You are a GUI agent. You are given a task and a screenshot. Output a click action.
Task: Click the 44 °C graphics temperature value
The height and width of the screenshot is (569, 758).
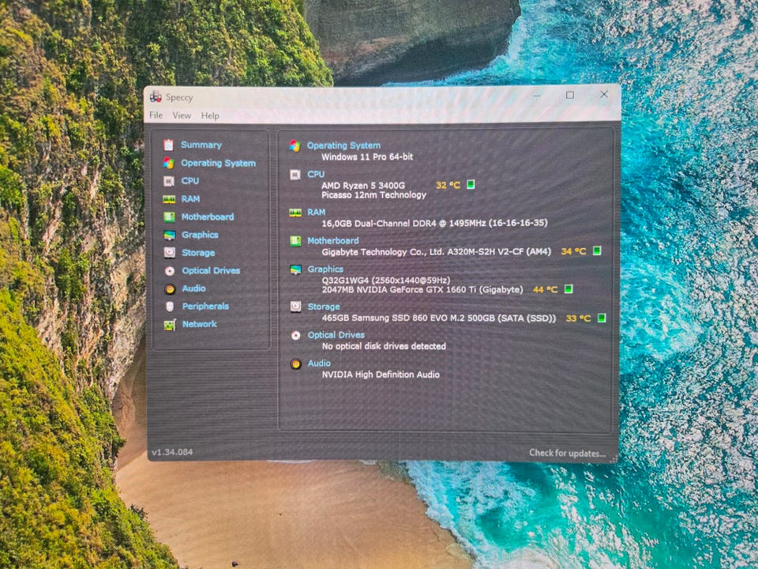coord(546,289)
